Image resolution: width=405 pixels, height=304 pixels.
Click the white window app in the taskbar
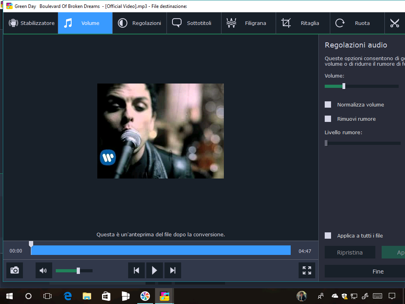click(x=125, y=296)
